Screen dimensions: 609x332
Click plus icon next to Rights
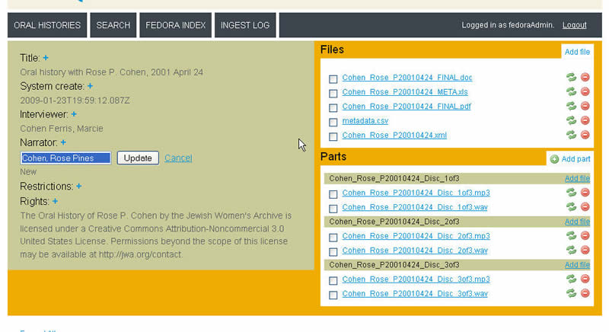click(x=55, y=201)
